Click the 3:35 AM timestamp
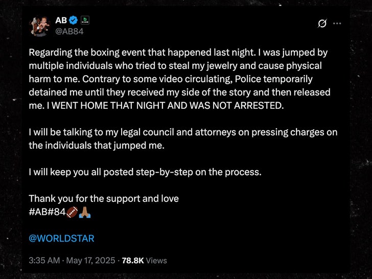The width and height of the screenshot is (372, 279). 43,261
